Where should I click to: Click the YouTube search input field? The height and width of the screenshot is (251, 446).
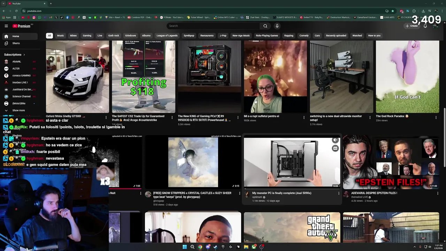(x=213, y=26)
